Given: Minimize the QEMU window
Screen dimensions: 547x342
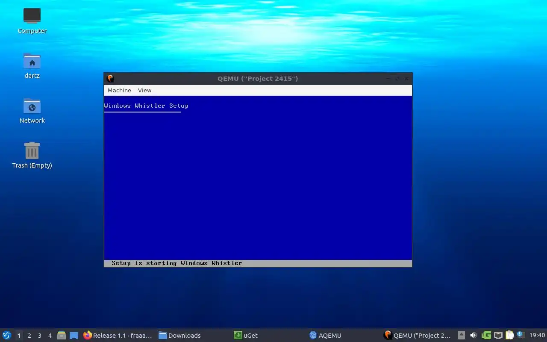Looking at the screenshot, I should pos(388,79).
